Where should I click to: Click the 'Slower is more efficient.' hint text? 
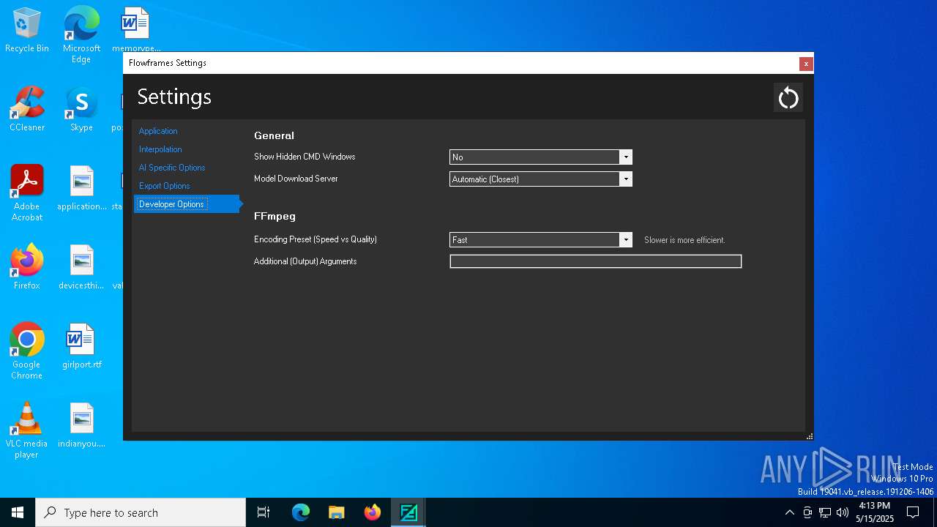tap(684, 240)
